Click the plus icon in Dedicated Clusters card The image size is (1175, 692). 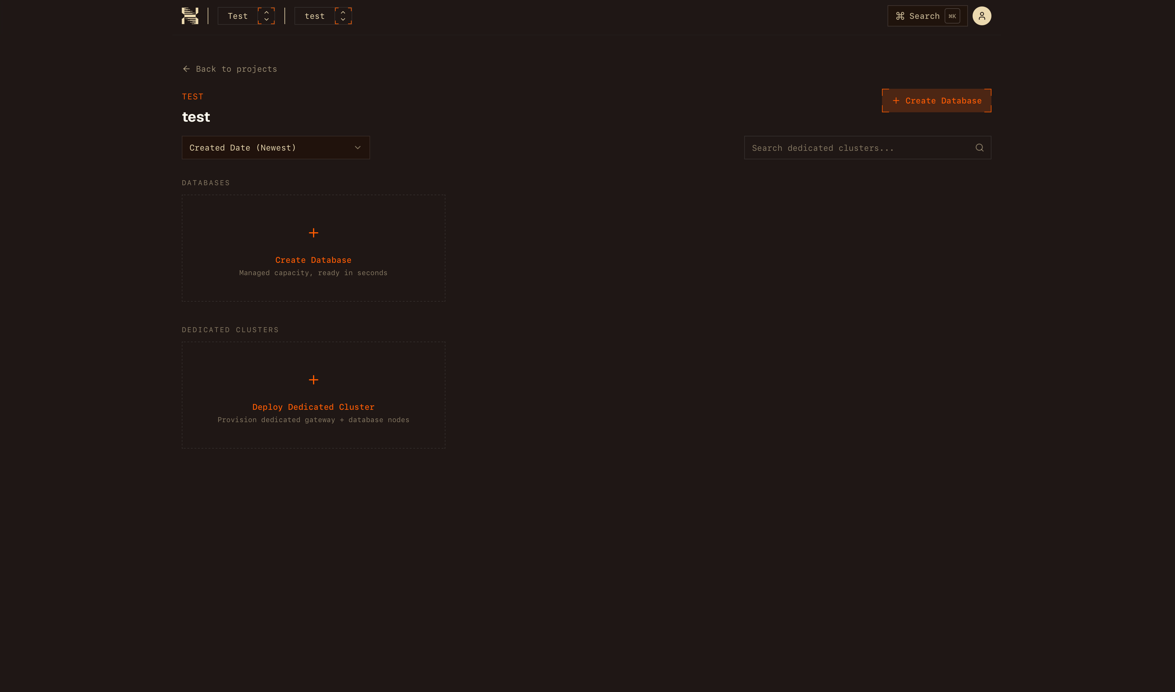314,380
